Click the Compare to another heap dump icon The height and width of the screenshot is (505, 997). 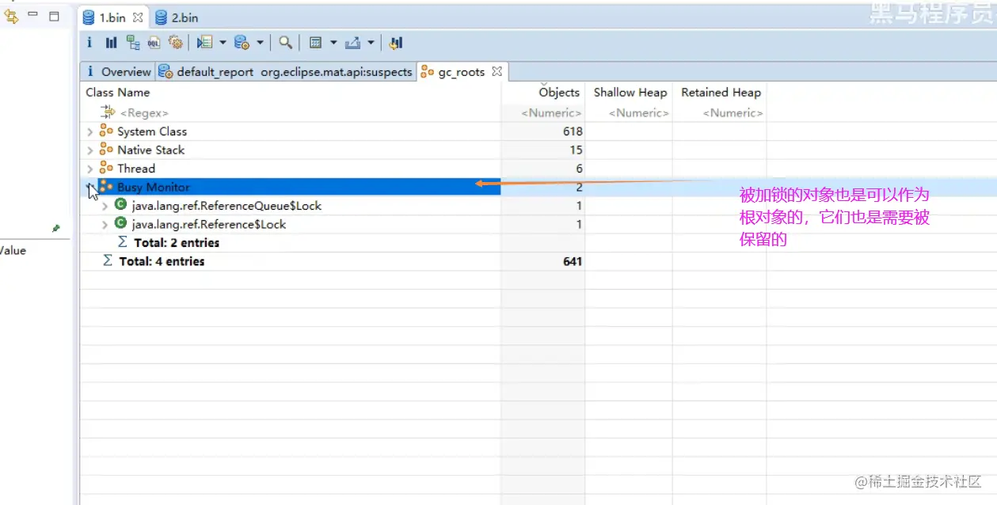pyautogui.click(x=396, y=43)
